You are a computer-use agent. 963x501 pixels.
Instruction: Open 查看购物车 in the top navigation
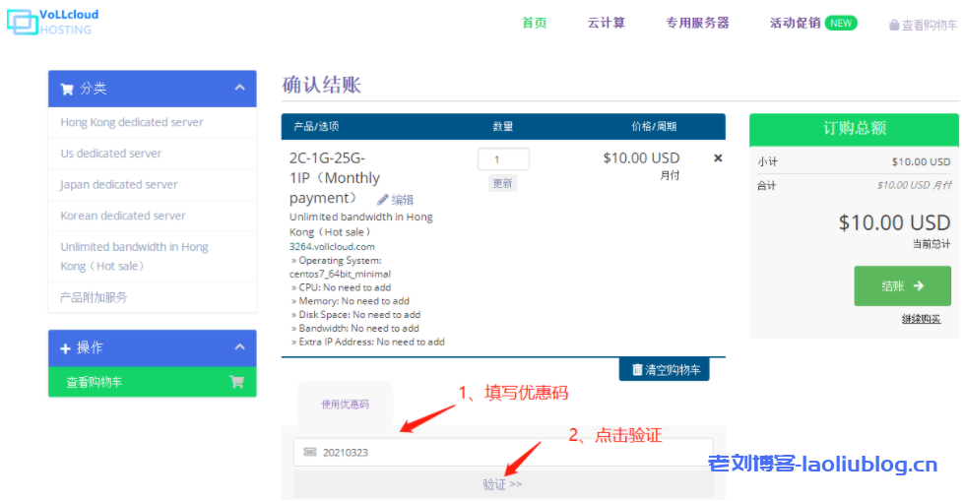(923, 26)
